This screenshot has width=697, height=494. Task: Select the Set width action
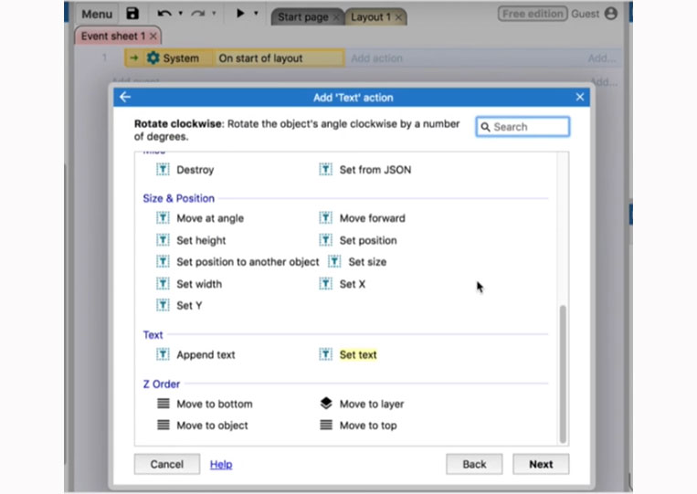(199, 284)
